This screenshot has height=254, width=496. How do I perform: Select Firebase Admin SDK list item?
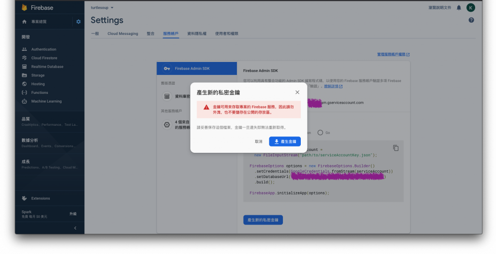click(197, 69)
